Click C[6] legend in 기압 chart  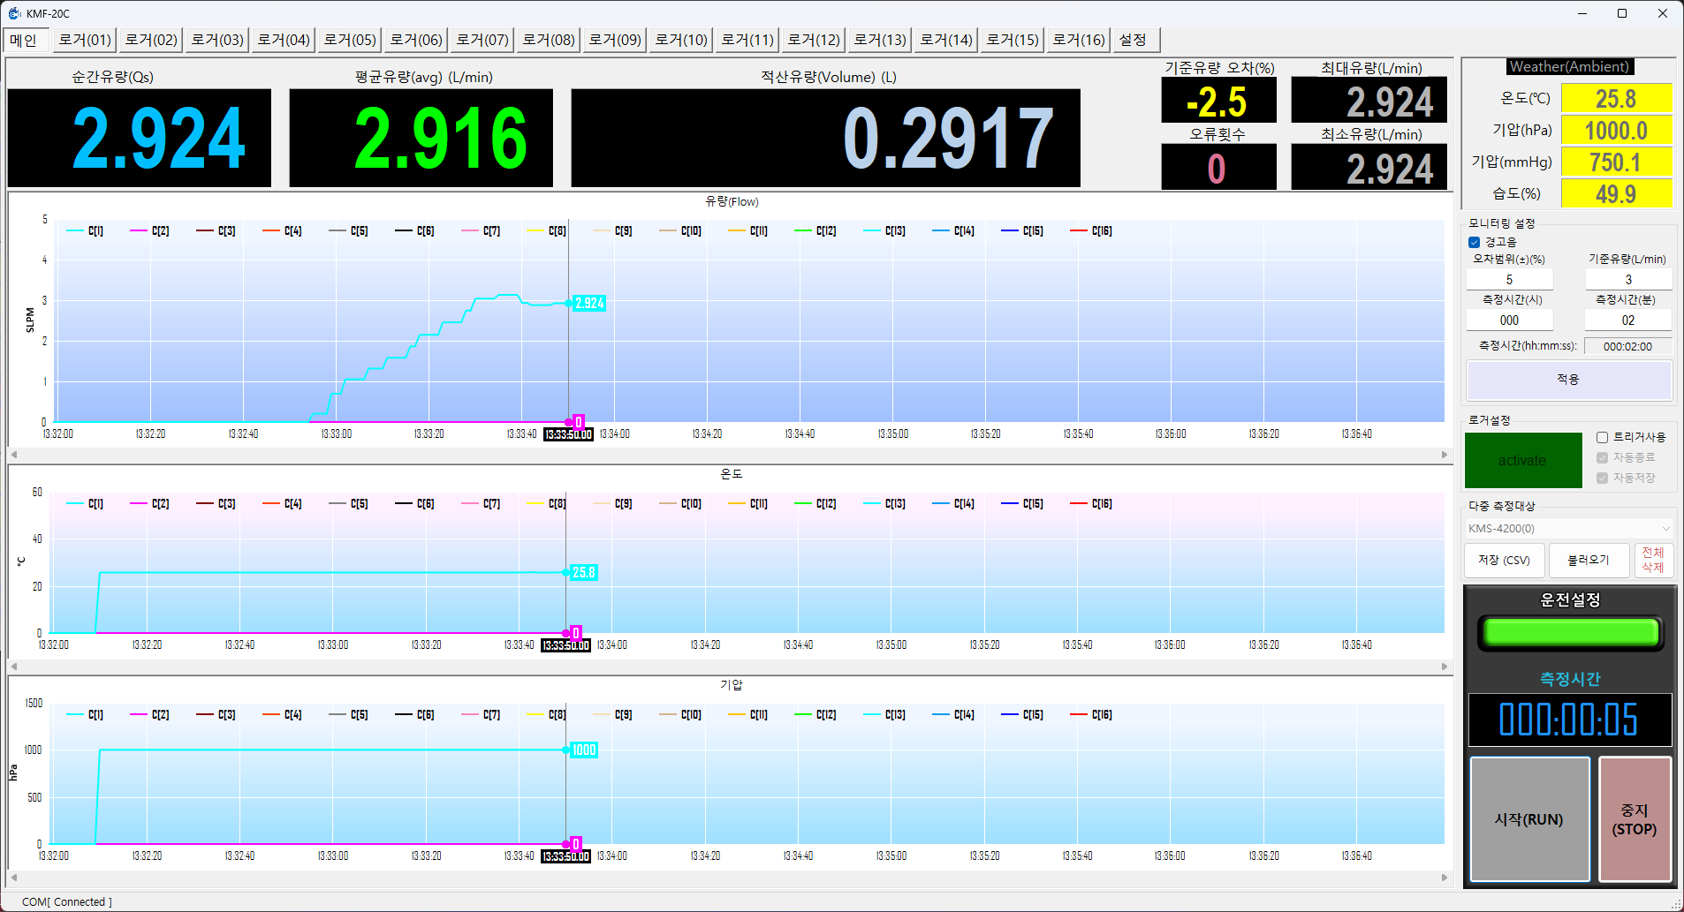(x=414, y=715)
